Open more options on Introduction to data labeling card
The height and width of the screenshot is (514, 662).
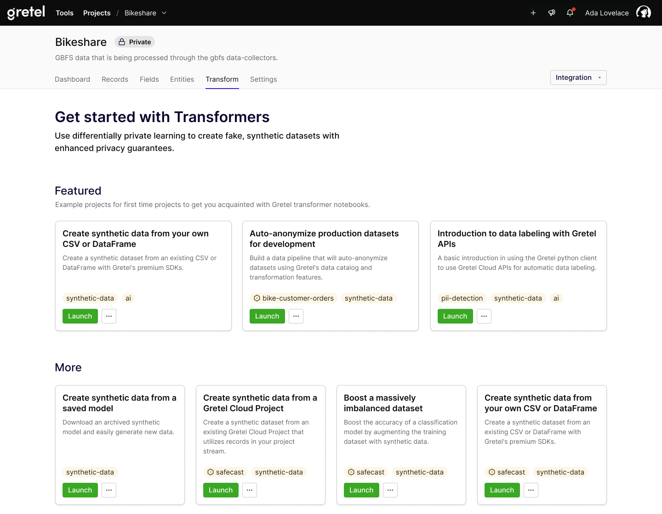(484, 316)
